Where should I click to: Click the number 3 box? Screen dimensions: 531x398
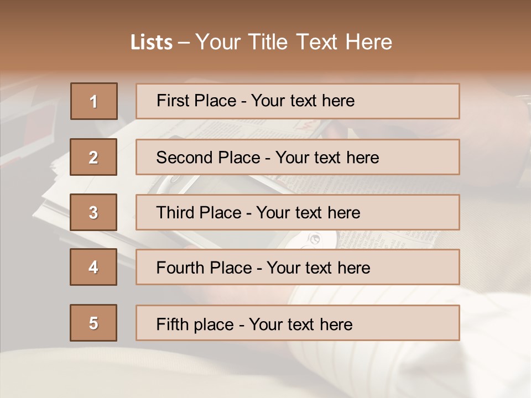(x=93, y=212)
